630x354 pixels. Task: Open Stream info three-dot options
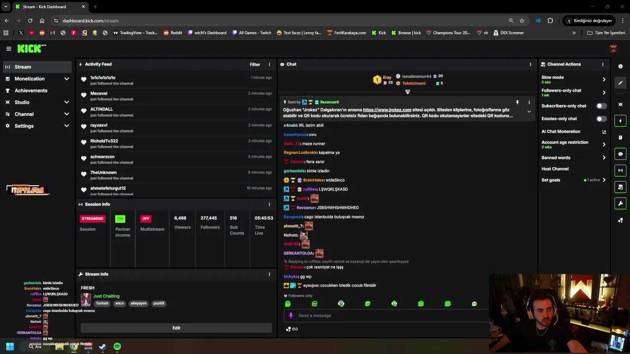(269, 274)
